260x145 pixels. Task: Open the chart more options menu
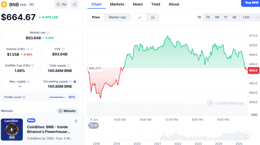click(x=257, y=17)
